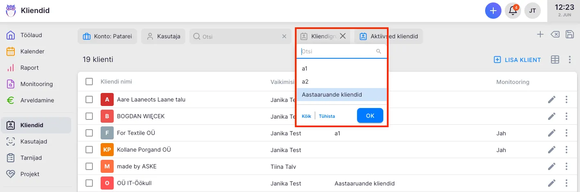Image resolution: width=580 pixels, height=192 pixels.
Task: Check the For Textile OÜ row checkbox
Action: [89, 133]
